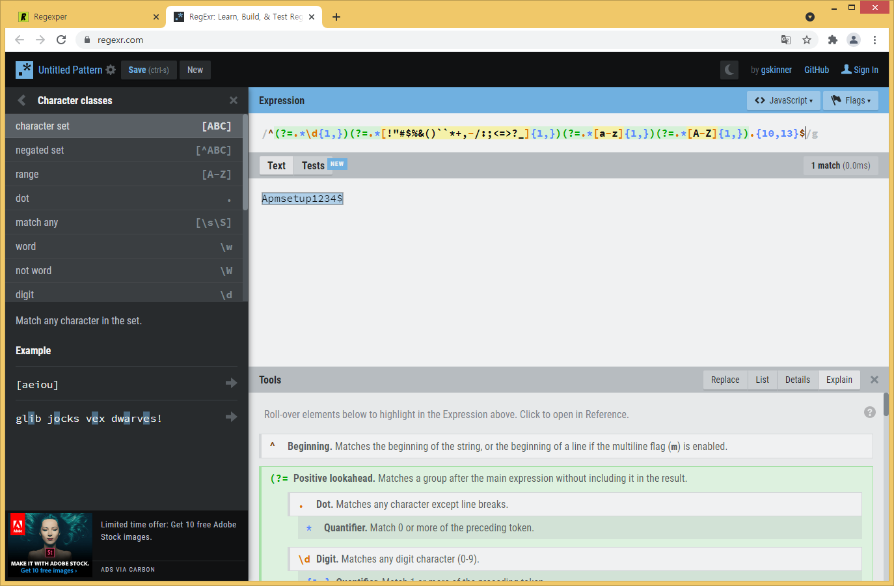Bookmark this page star icon
Screen dimensions: 894x586
[x=807, y=40]
